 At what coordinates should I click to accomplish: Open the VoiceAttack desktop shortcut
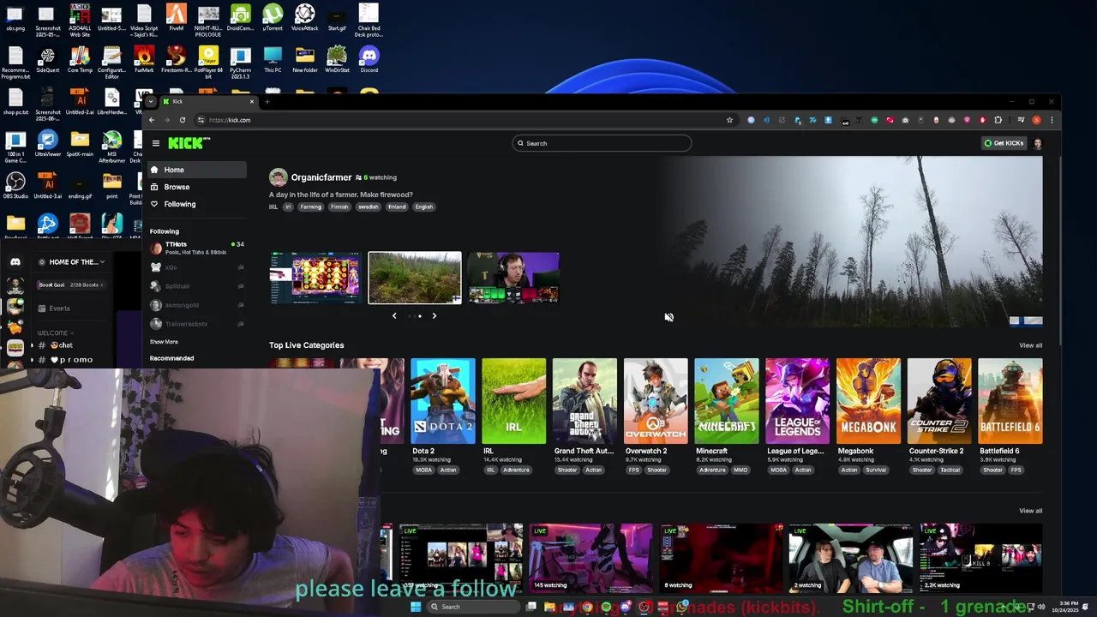coord(304,17)
